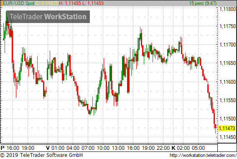The height and width of the screenshot is (159, 237).
Task: Select the 1,11650 price axis label
Action: 227,63
